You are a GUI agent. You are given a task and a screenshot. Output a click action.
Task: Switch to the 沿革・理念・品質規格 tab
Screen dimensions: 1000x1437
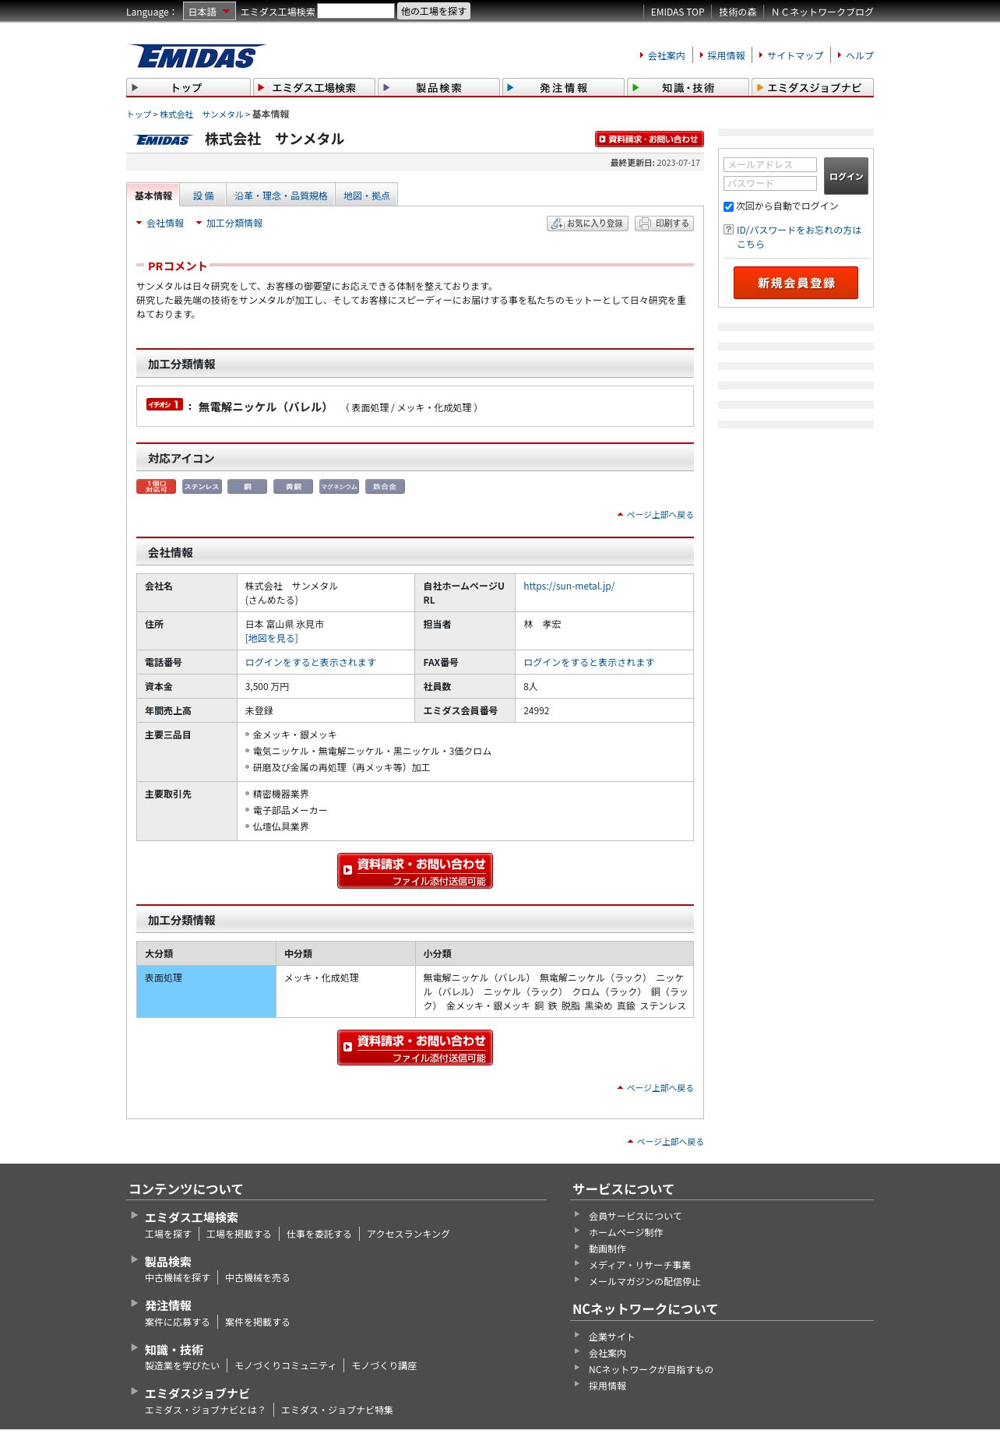pos(281,195)
